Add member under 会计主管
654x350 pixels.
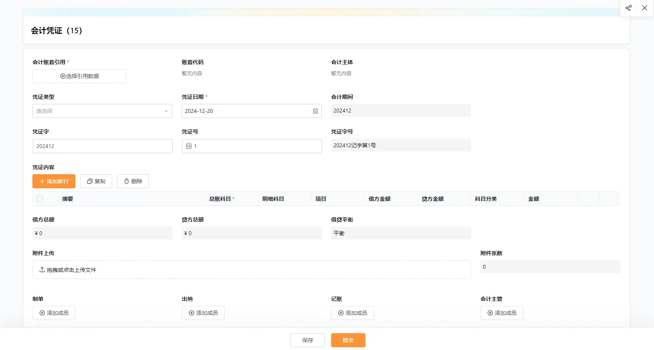tap(502, 313)
